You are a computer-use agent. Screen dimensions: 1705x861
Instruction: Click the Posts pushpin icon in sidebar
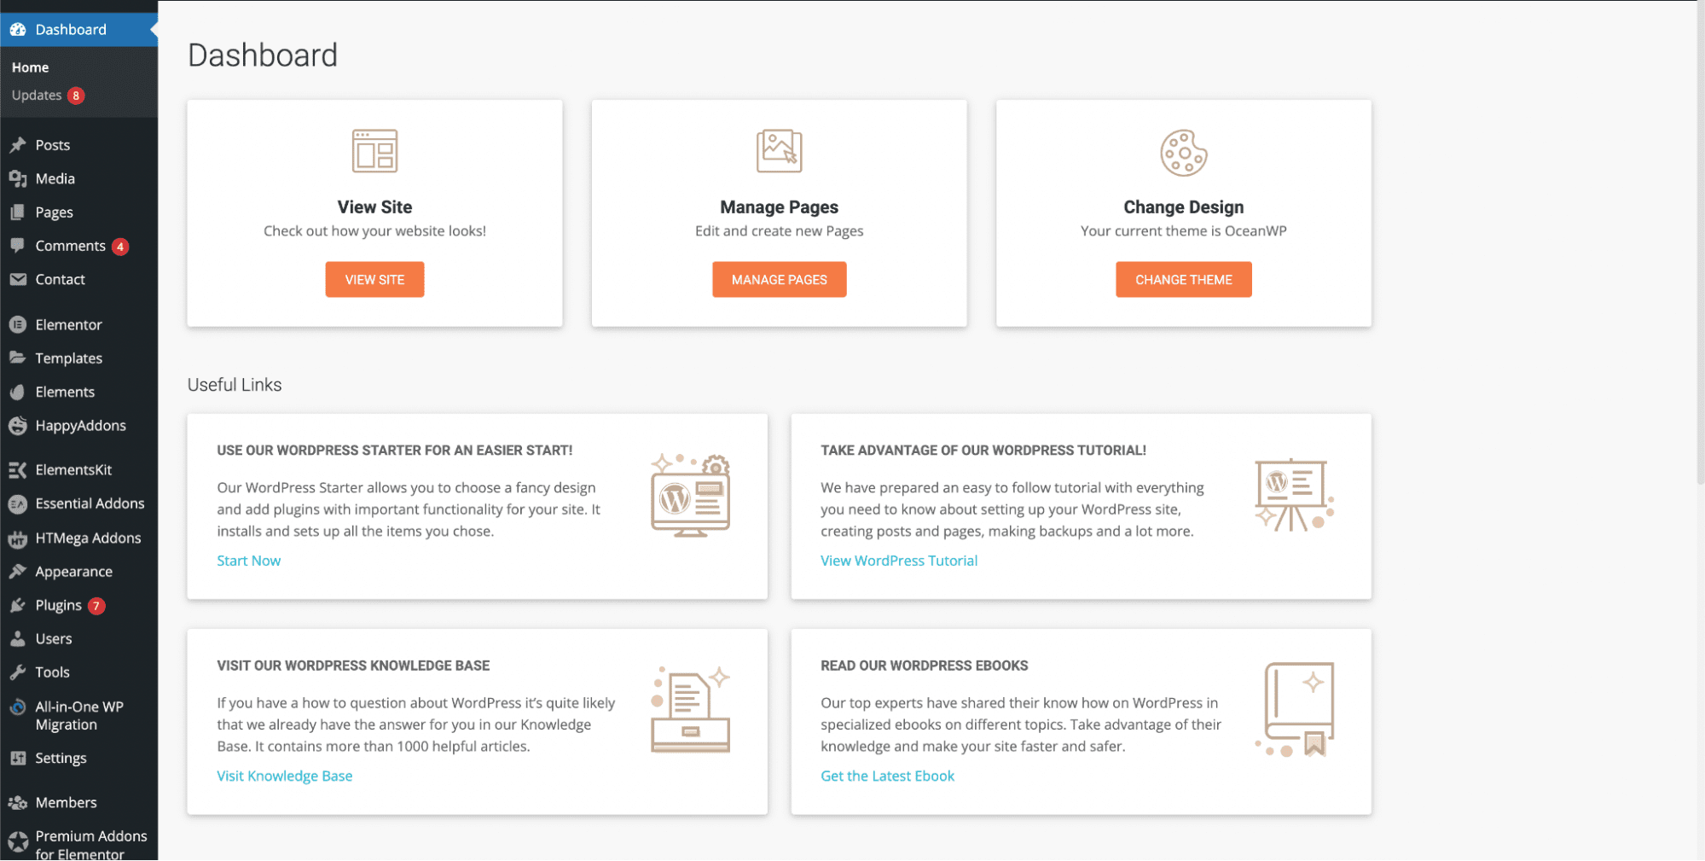point(18,145)
